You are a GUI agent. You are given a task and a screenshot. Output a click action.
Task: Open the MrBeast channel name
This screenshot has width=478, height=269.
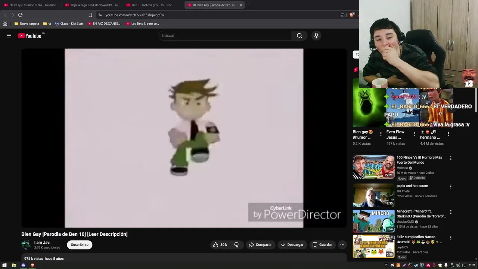pyautogui.click(x=402, y=168)
